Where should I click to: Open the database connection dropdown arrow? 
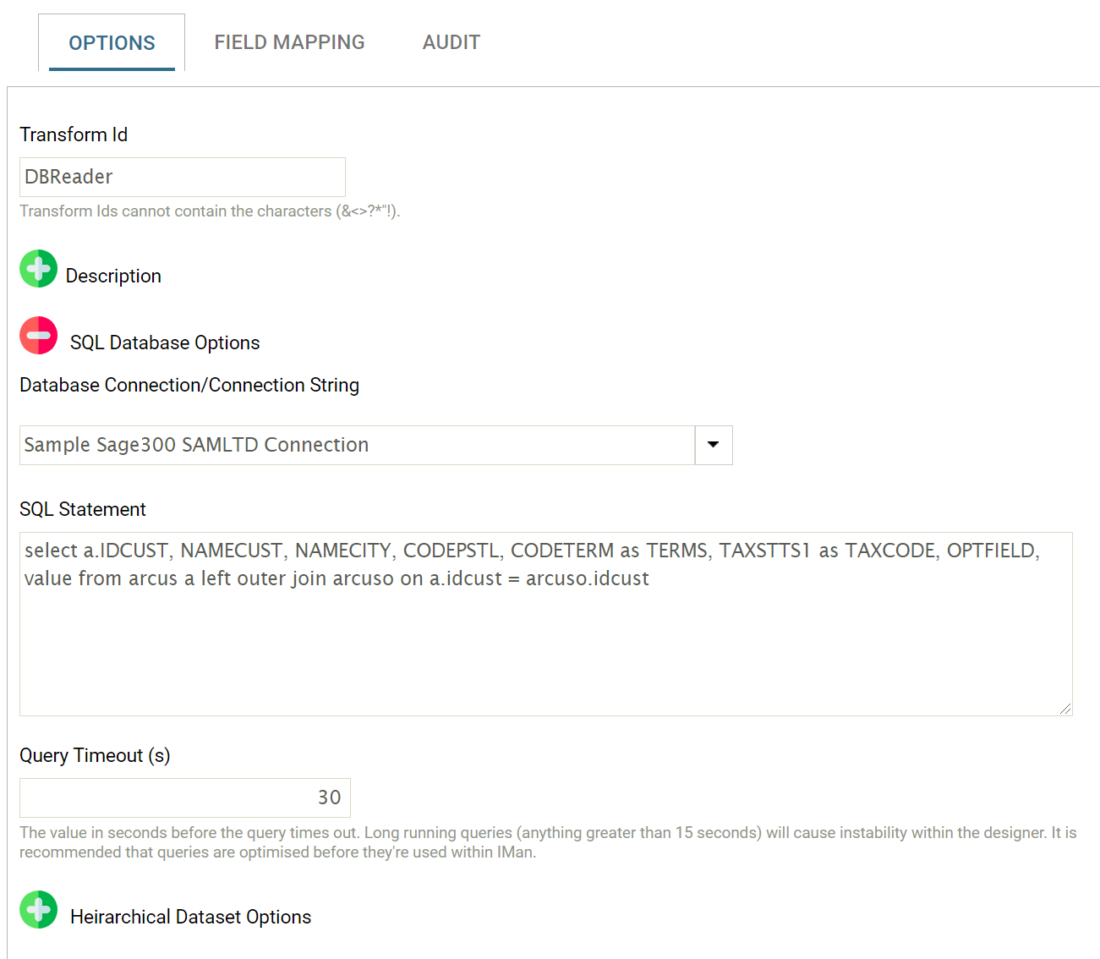(x=713, y=445)
